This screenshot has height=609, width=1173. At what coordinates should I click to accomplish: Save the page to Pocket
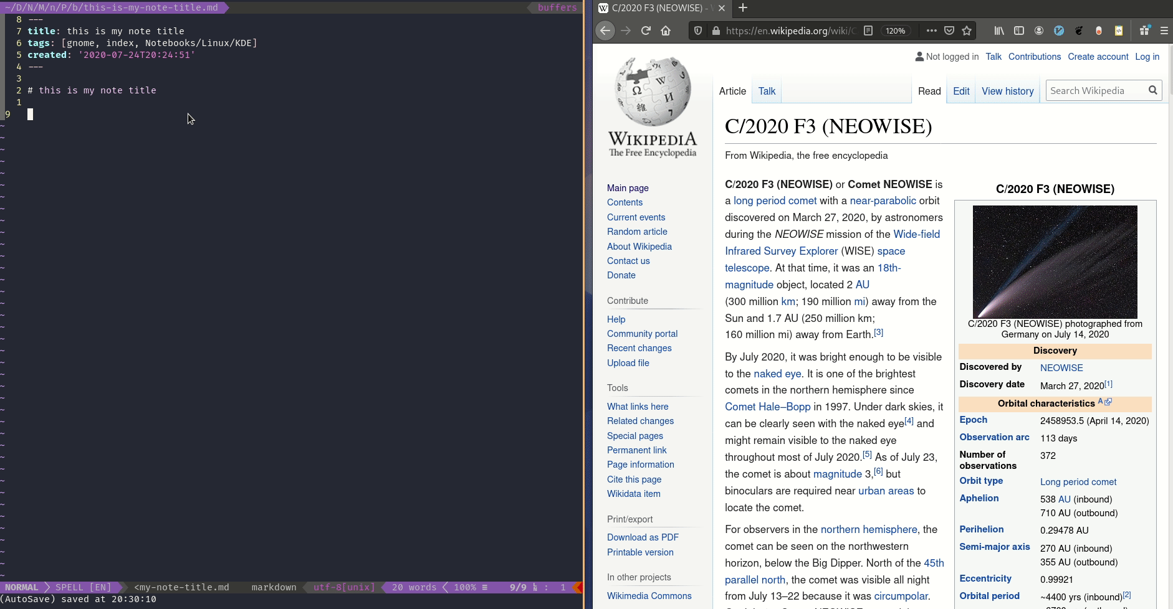(949, 31)
